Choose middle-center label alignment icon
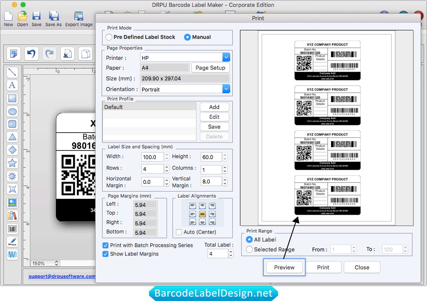The image size is (427, 301). click(x=202, y=214)
